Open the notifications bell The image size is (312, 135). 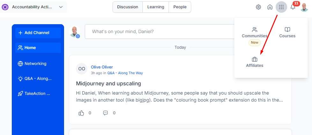[x=293, y=7]
